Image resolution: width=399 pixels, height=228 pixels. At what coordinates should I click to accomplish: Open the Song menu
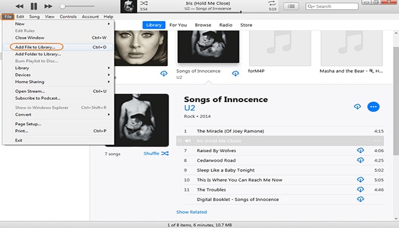point(34,17)
